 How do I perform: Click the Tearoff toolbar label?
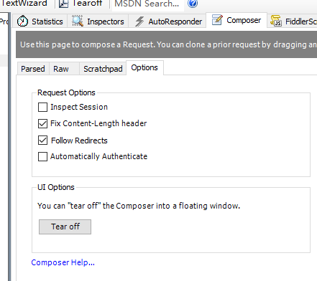coord(88,4)
